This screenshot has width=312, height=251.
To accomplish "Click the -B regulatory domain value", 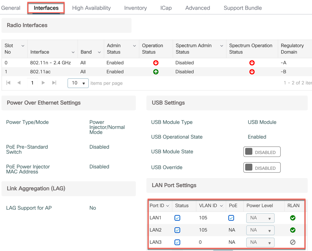I will click(x=283, y=72).
